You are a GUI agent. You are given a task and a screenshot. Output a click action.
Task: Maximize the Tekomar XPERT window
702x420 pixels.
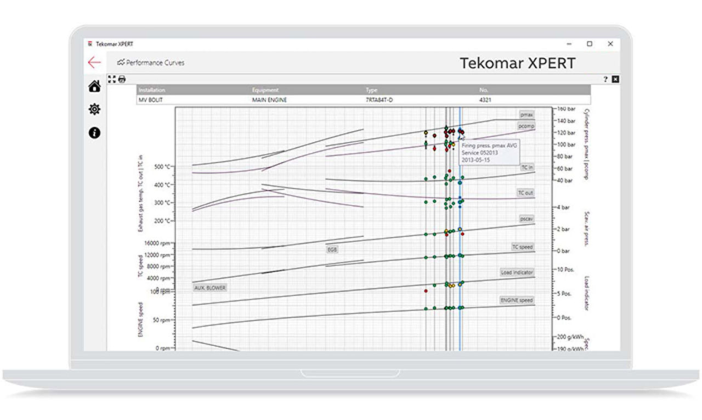click(x=590, y=44)
